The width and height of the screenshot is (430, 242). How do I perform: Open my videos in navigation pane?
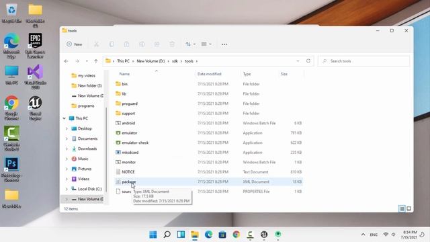83,75
